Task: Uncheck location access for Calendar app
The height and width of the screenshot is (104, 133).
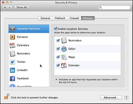Action: click(58, 65)
